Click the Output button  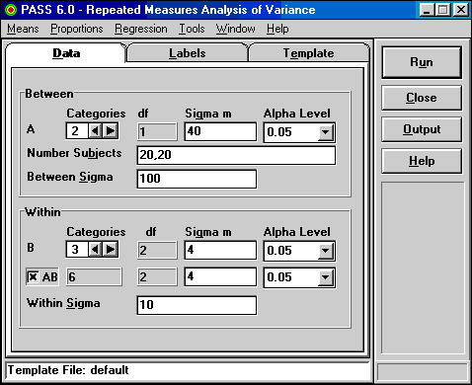coord(422,129)
